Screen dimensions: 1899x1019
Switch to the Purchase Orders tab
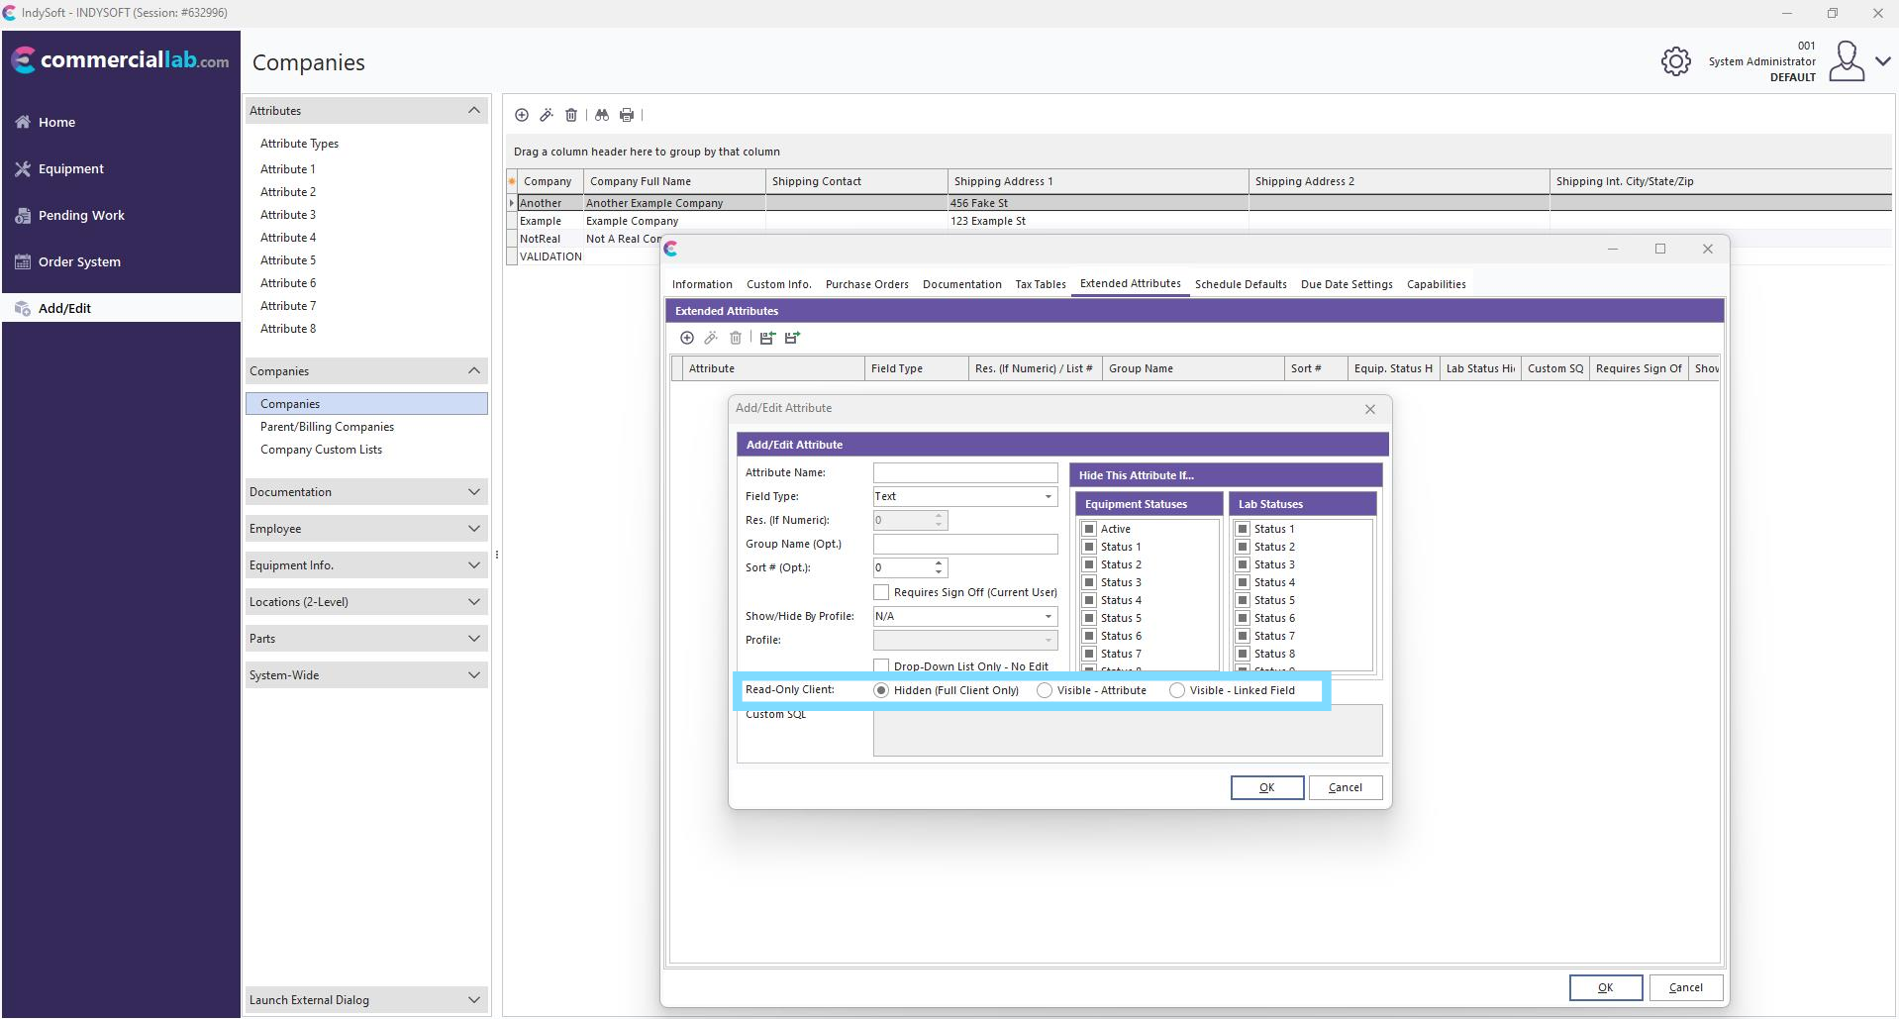[x=866, y=284]
